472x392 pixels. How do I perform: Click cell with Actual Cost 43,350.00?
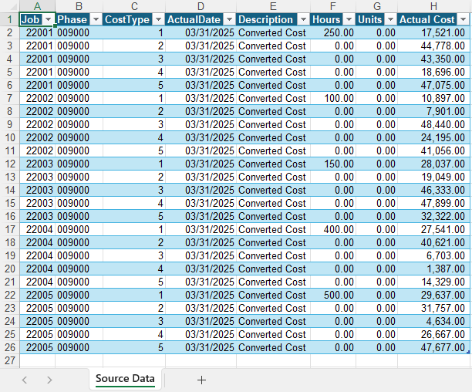tap(433, 59)
